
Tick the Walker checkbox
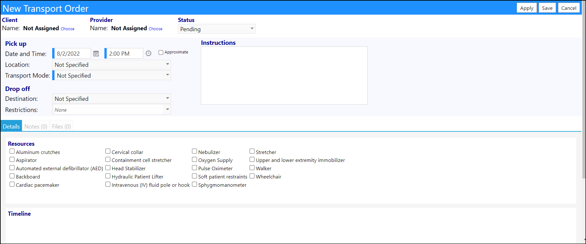point(252,168)
